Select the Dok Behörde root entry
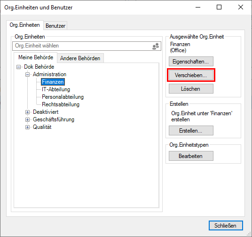This screenshot has width=252, height=237. pyautogui.click(x=39, y=67)
